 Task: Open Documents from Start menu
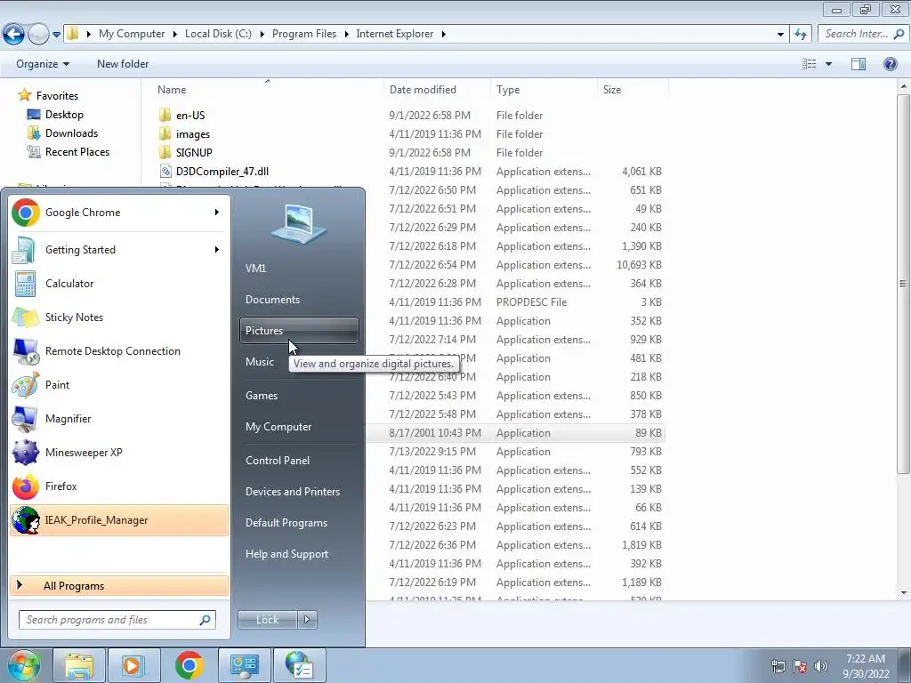point(299,300)
